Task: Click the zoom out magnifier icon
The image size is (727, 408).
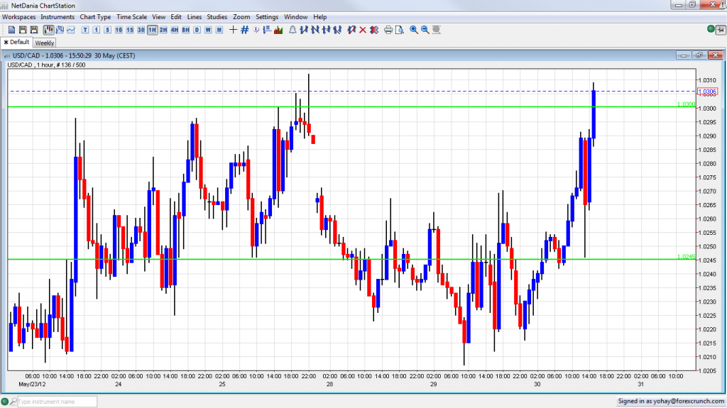Action: 425,30
